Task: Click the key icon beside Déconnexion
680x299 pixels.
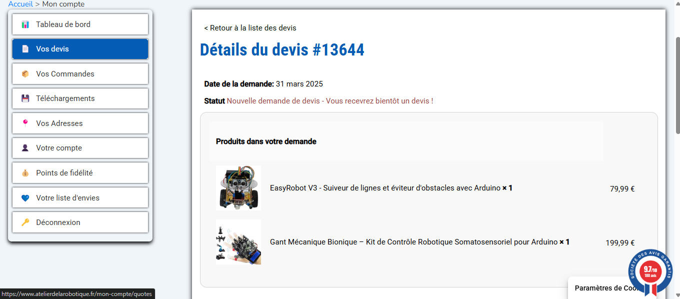Action: 25,222
